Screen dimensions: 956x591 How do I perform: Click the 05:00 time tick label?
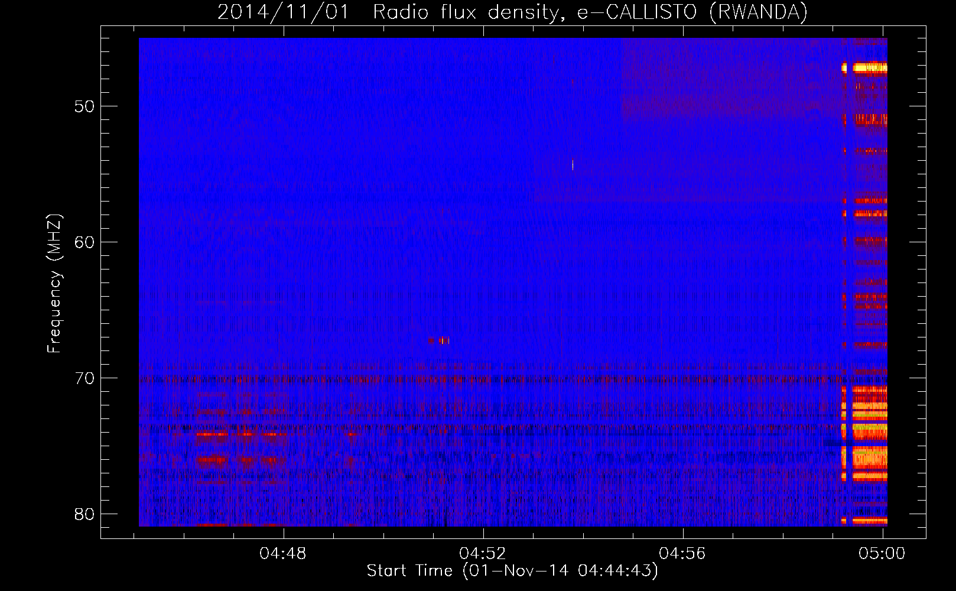882,554
